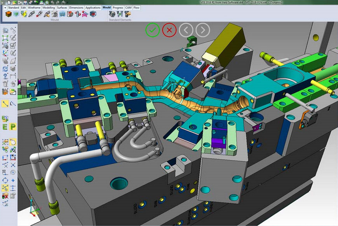Open the CAM tab

click(x=128, y=7)
